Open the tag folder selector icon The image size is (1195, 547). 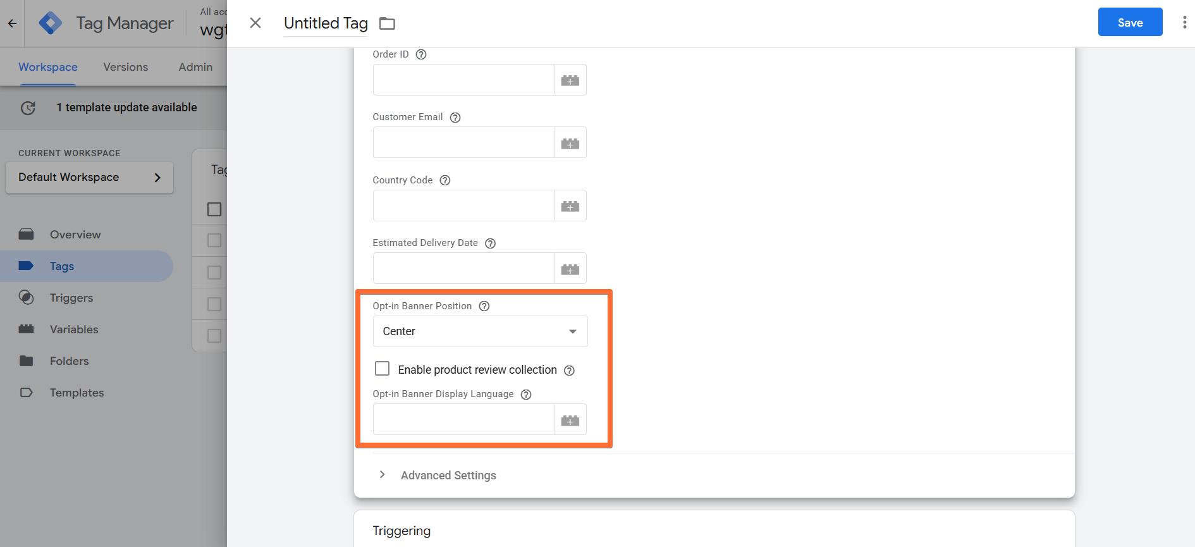(x=387, y=23)
